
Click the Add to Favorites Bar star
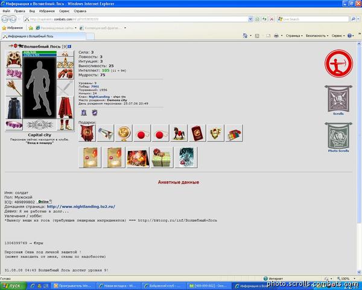point(31,28)
